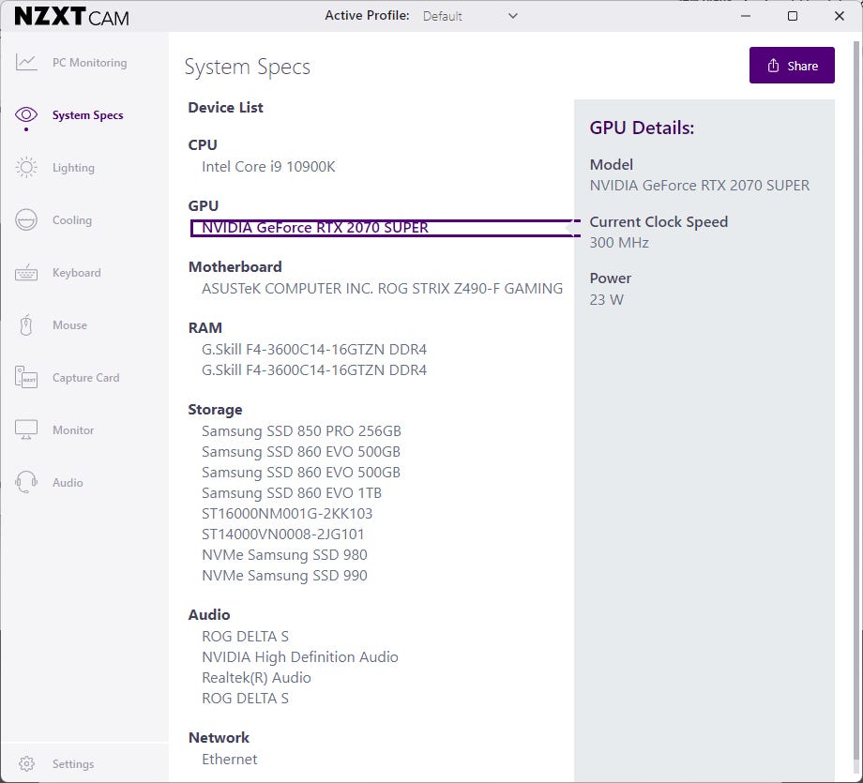Open the Settings gear icon
Screen dimensions: 863x783
coord(26,763)
